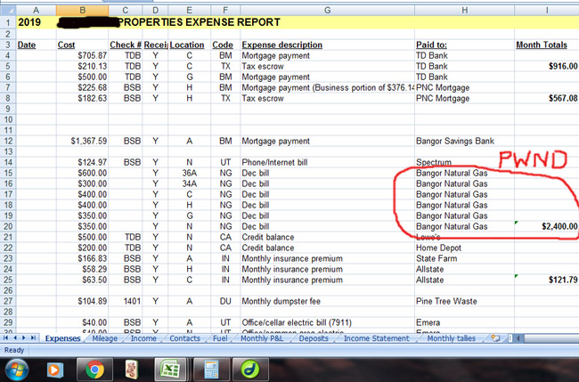
Task: Select column E header
Action: click(x=189, y=11)
